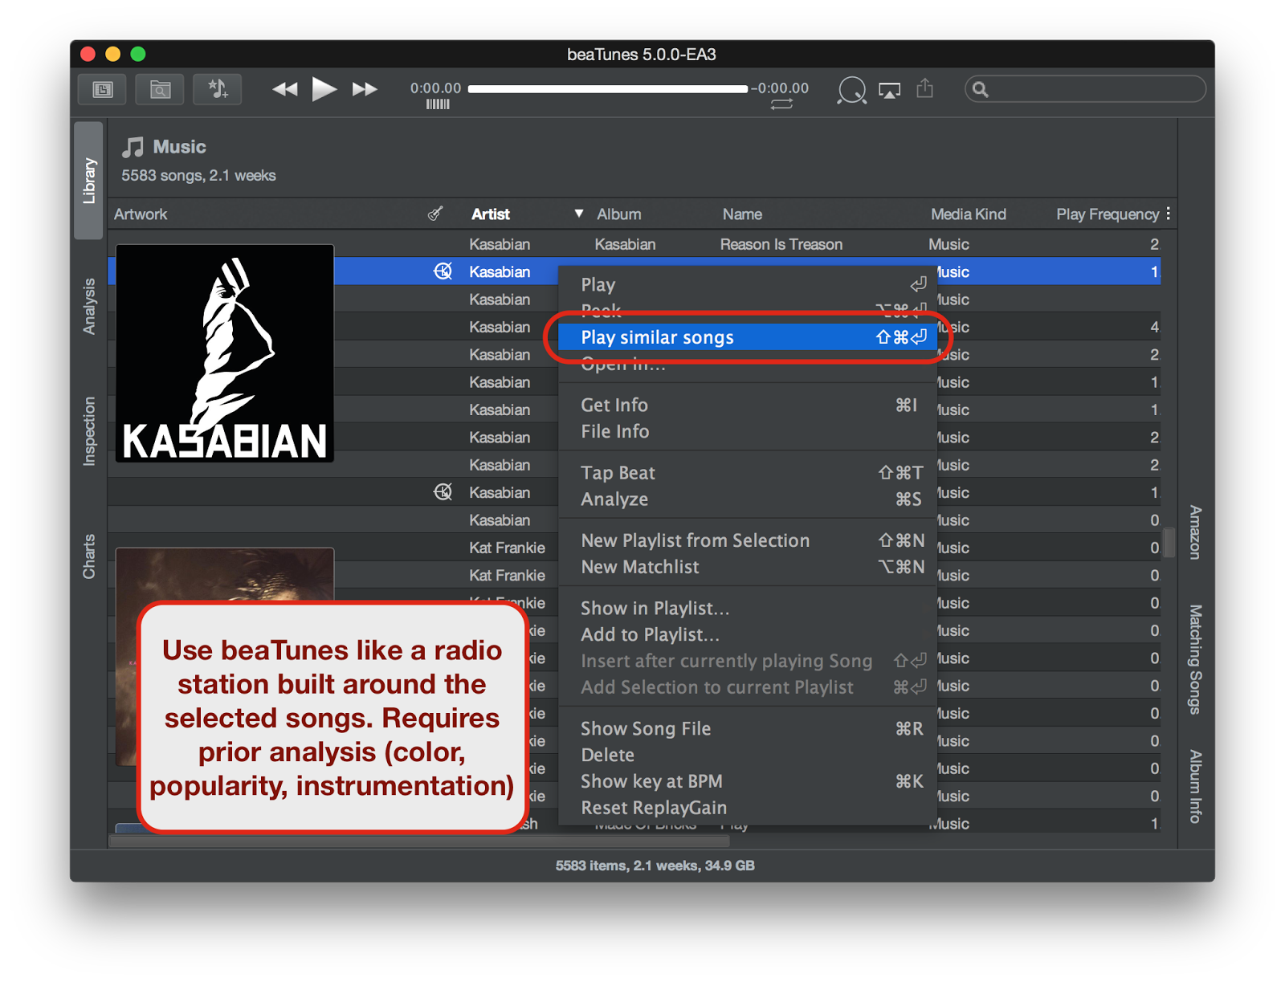Choose Reset ReplayGain menu entry
1285x982 pixels.
pos(747,809)
